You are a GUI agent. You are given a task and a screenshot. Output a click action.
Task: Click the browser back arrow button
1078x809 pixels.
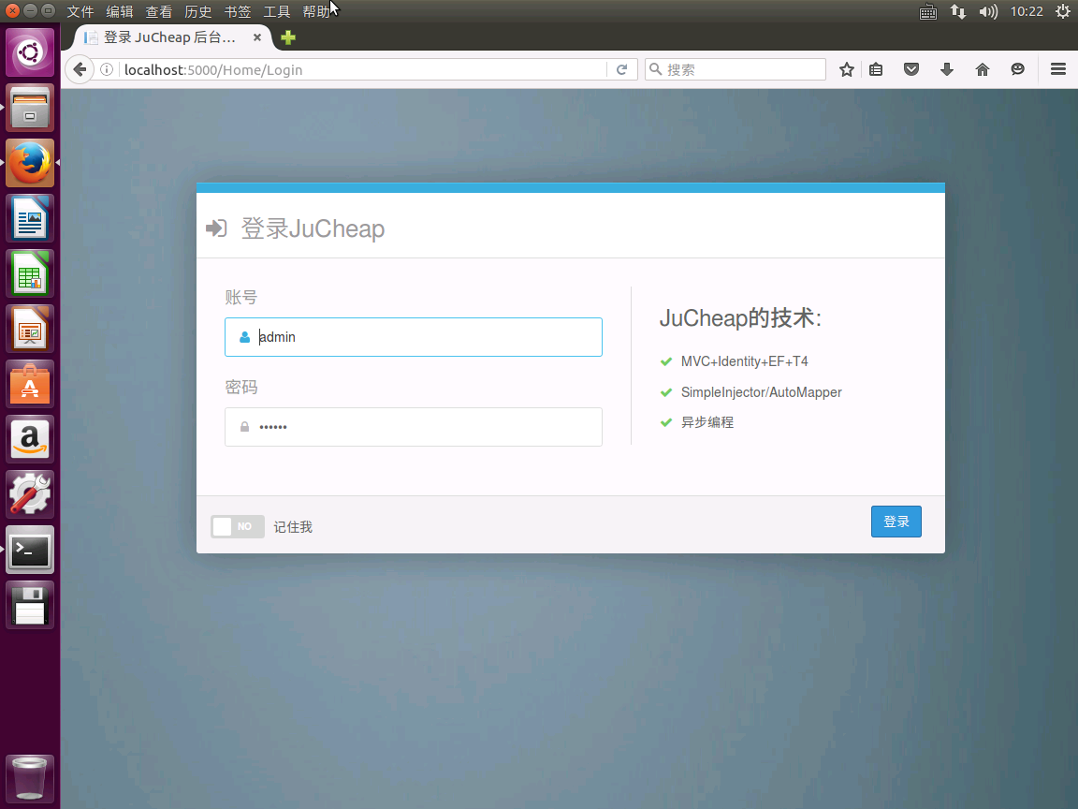pos(80,69)
